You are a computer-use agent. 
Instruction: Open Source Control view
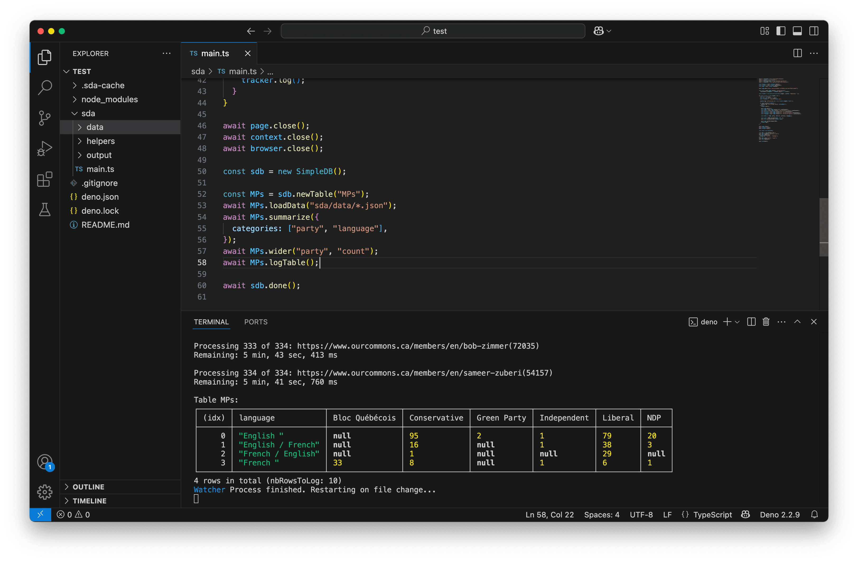(x=45, y=118)
